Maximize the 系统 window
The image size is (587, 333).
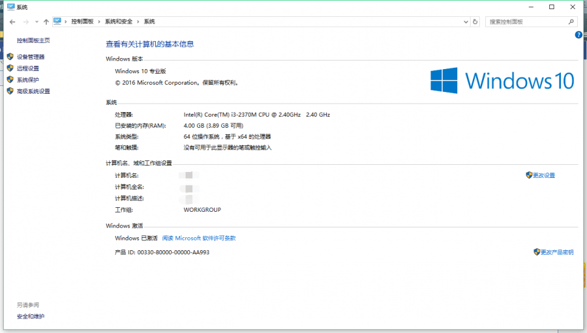point(551,7)
